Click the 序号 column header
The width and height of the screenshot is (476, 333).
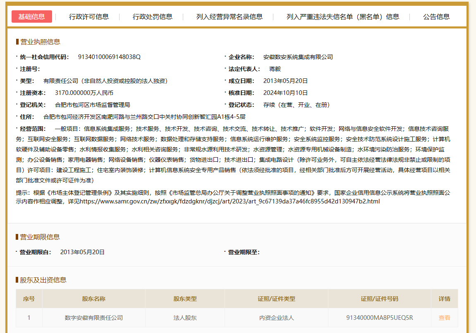point(29,299)
